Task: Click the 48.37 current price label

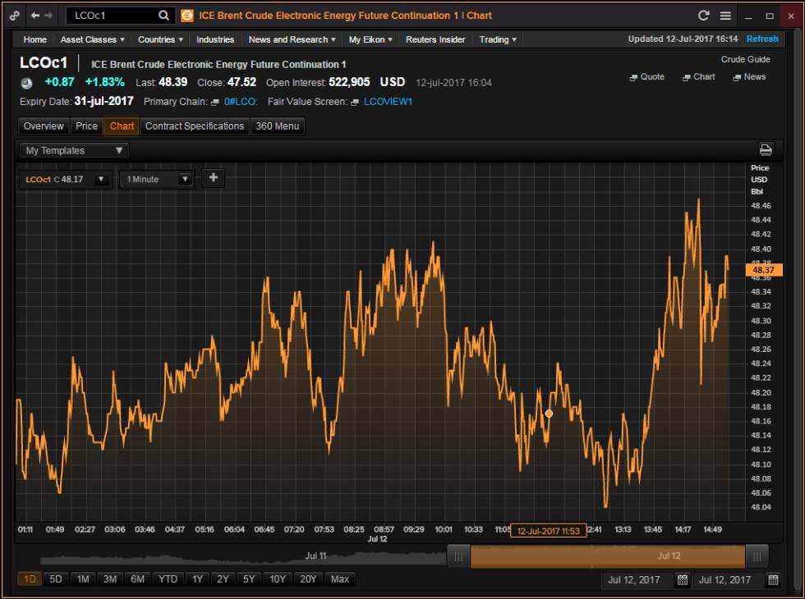Action: coord(763,270)
